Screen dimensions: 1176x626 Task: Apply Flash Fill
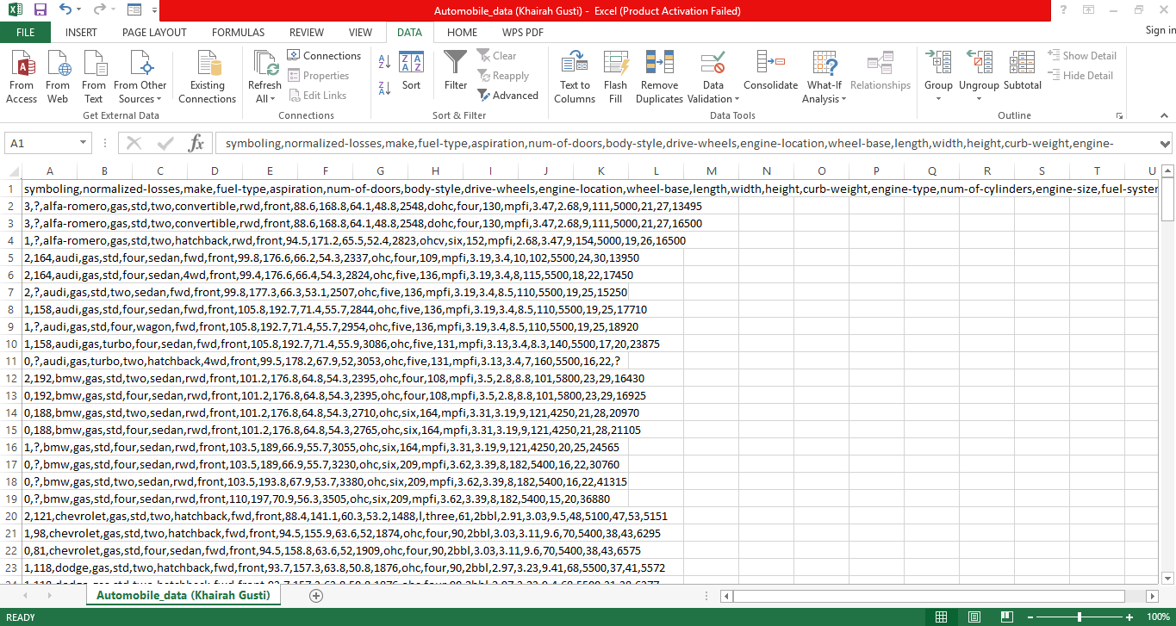click(615, 77)
